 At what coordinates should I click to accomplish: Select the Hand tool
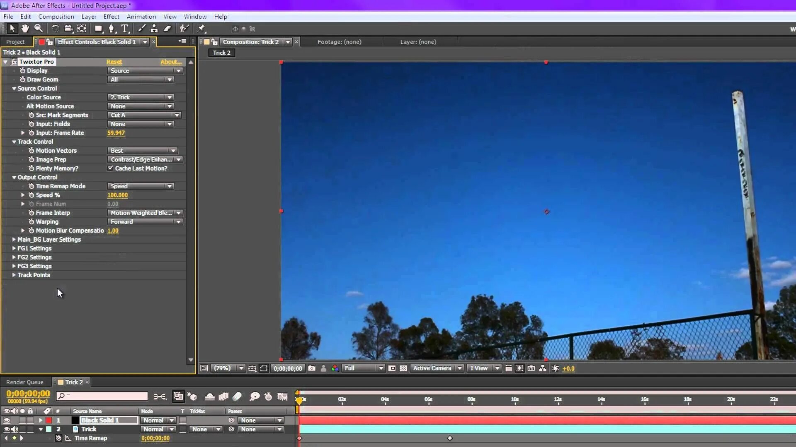pyautogui.click(x=25, y=29)
